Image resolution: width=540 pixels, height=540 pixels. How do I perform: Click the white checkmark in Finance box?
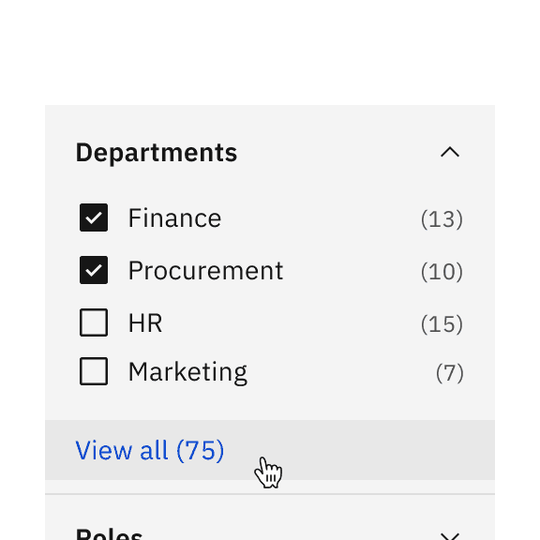(x=94, y=217)
